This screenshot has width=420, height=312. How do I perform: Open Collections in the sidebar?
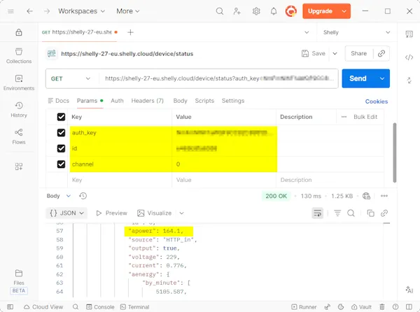[19, 55]
